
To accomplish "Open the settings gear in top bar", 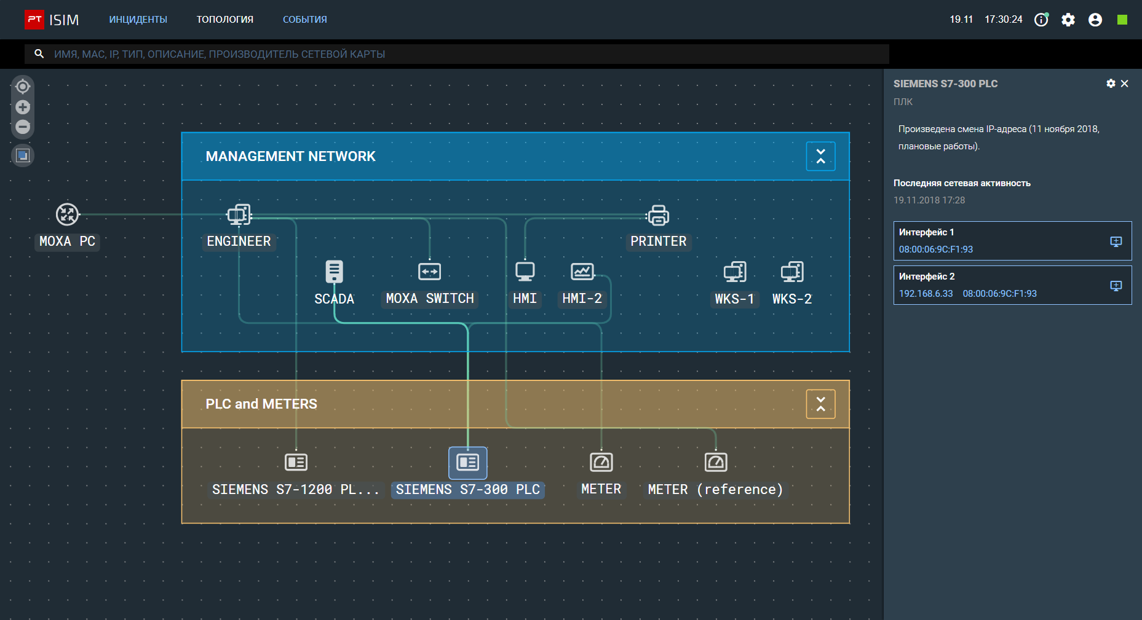I will pyautogui.click(x=1068, y=20).
